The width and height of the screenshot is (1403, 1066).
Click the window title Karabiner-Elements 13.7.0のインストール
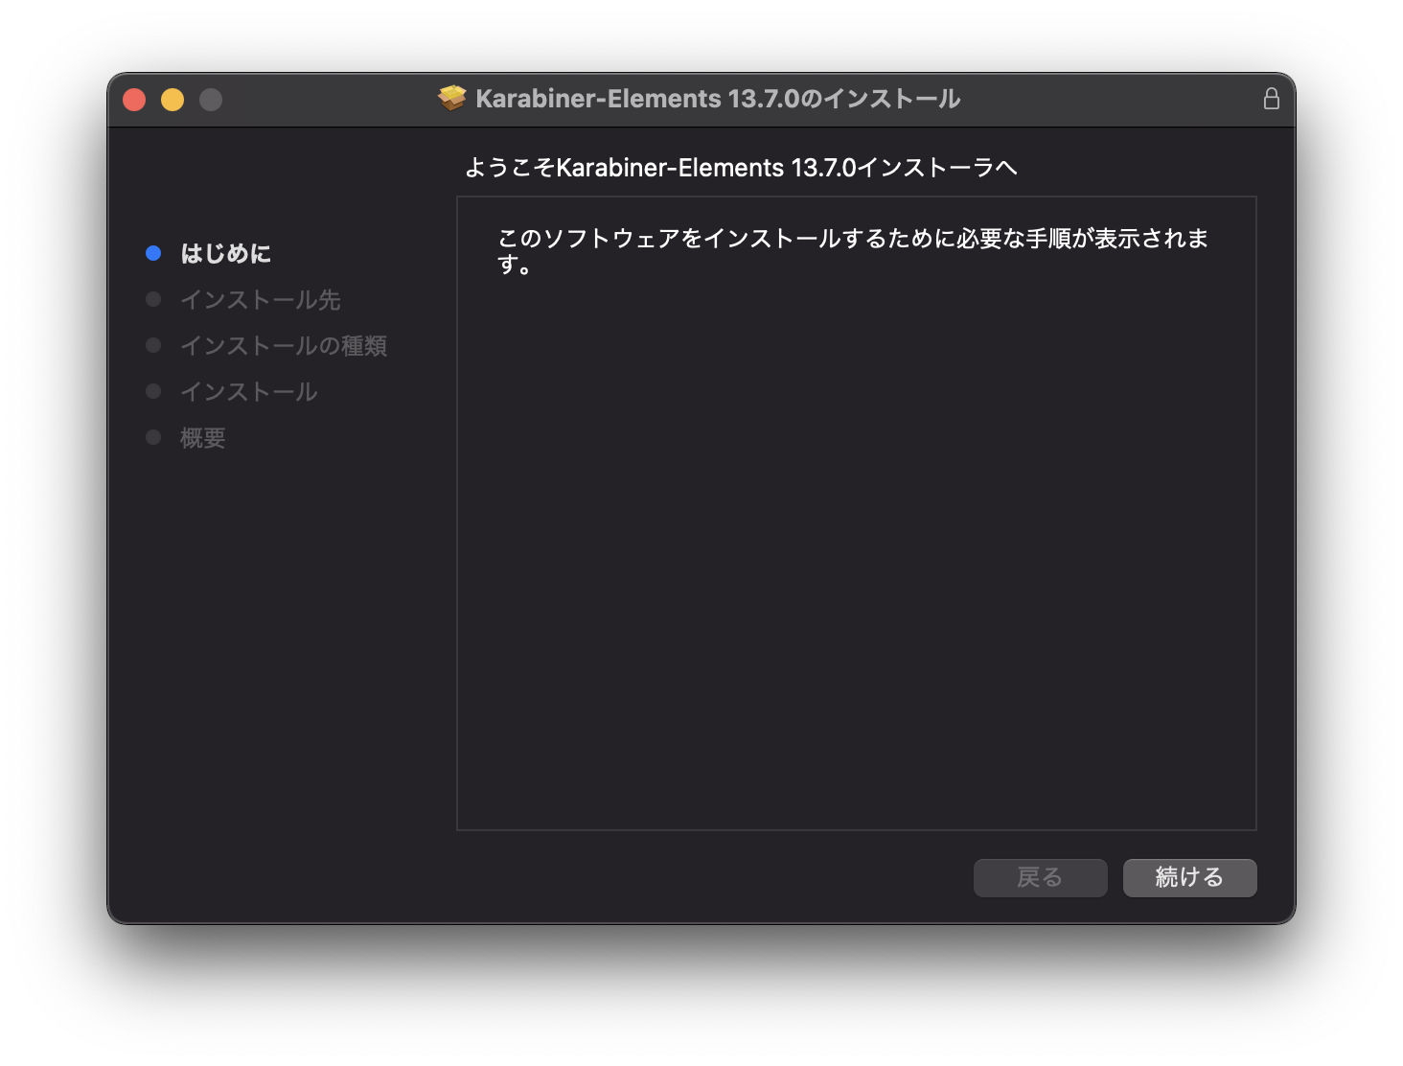tap(718, 99)
